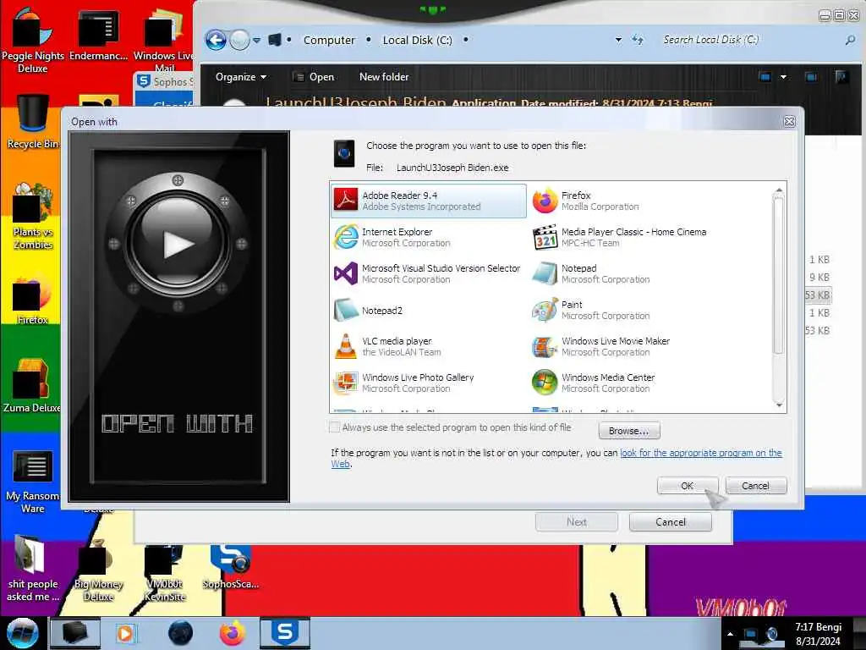The image size is (866, 650).
Task: Open the view options dropdown arrow
Action: [783, 77]
